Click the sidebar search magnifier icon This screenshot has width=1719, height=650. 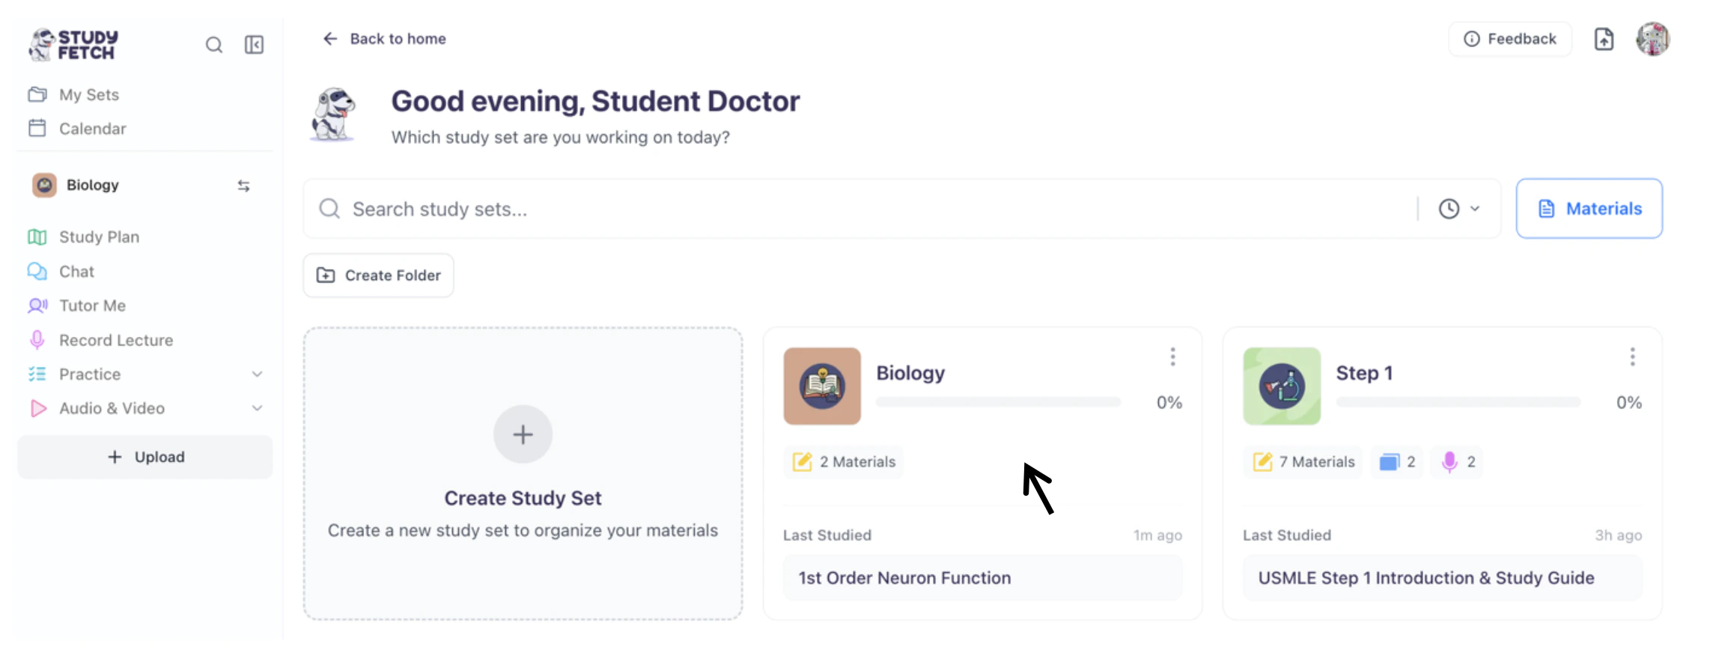tap(214, 45)
